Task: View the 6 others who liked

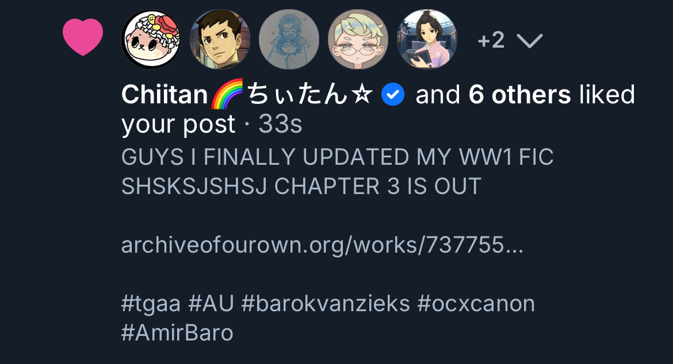Action: coord(520,95)
